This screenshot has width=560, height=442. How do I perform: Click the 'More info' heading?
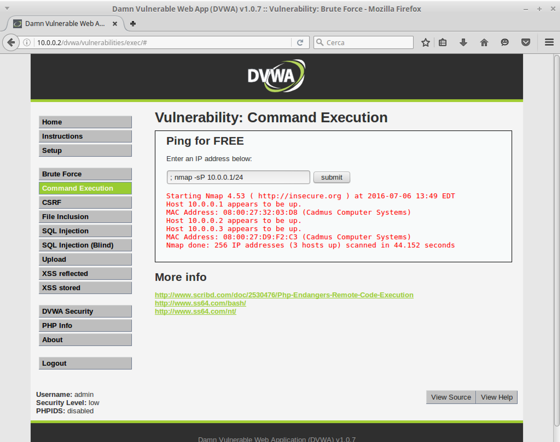181,277
